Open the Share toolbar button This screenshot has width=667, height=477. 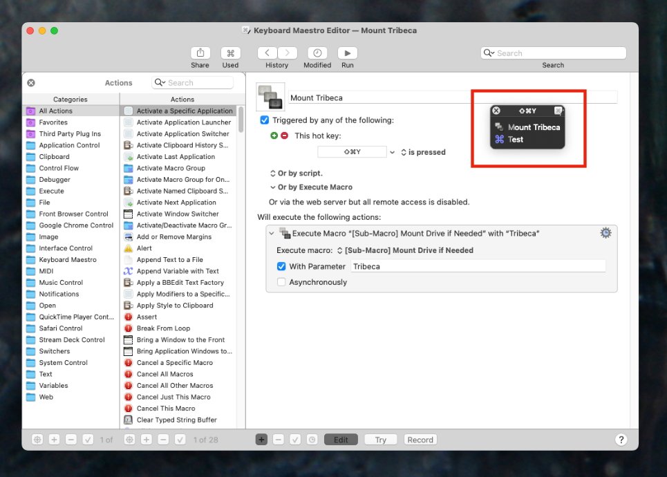(200, 53)
